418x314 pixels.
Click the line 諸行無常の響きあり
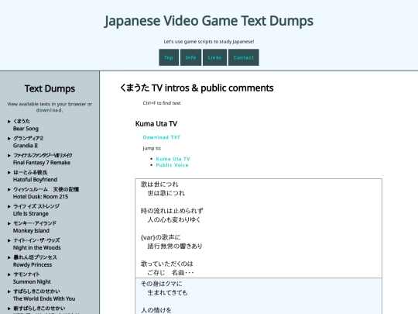click(x=175, y=247)
